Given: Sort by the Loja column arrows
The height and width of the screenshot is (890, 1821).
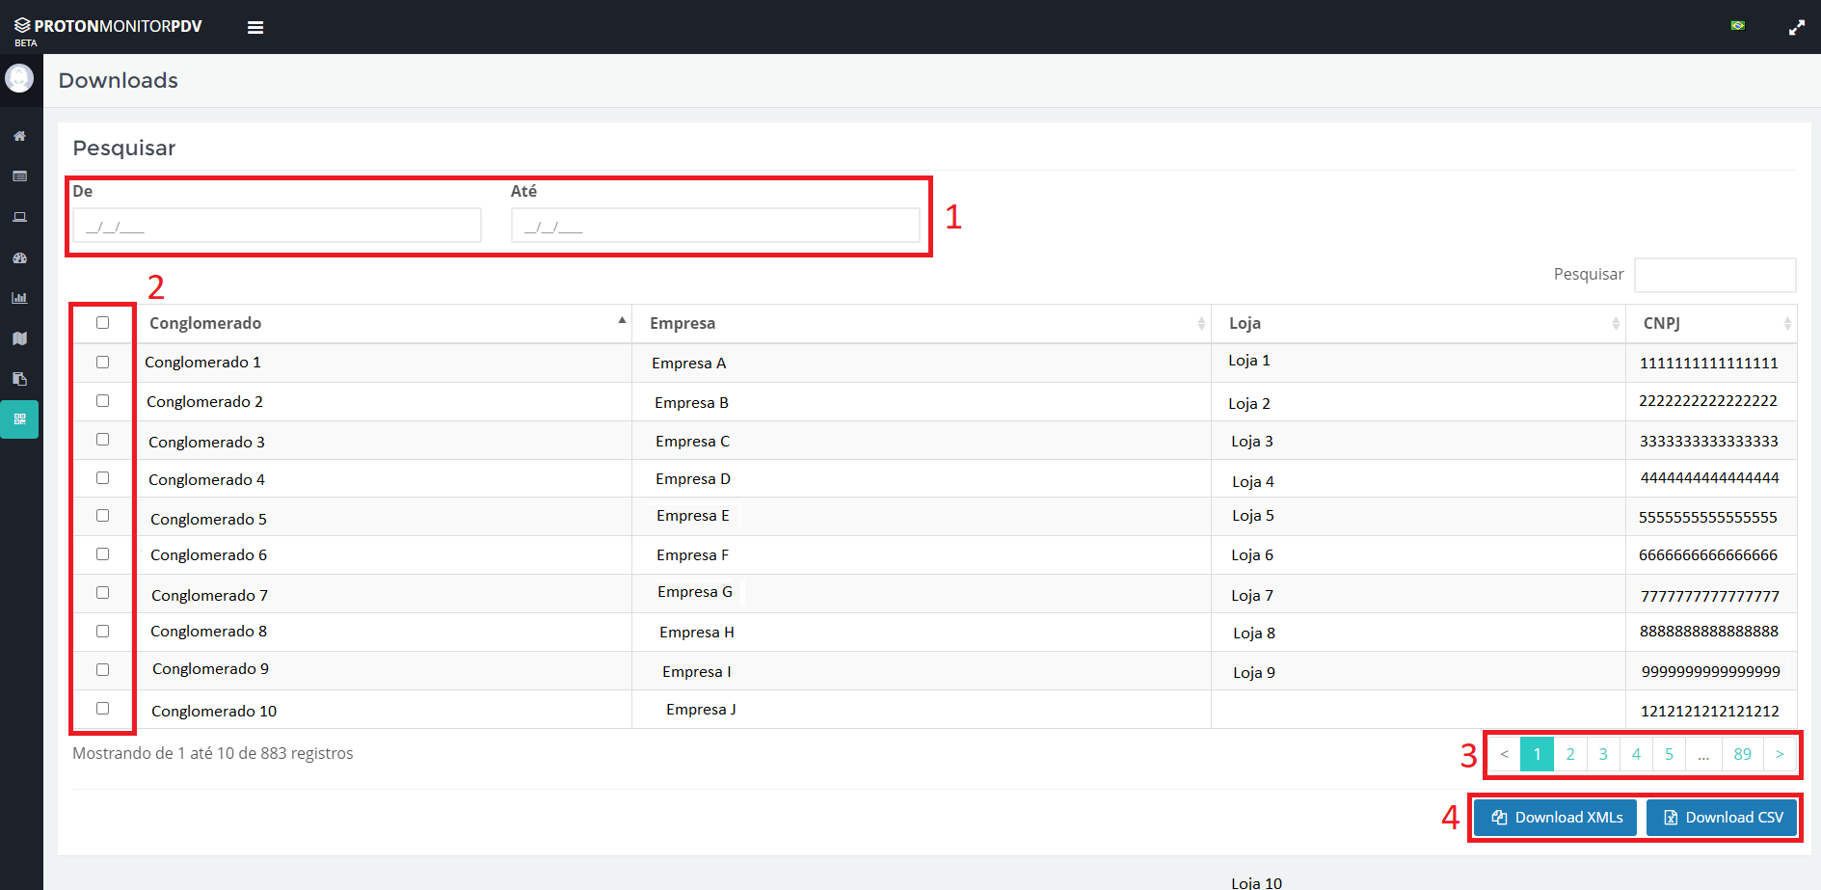Looking at the screenshot, I should (1616, 323).
